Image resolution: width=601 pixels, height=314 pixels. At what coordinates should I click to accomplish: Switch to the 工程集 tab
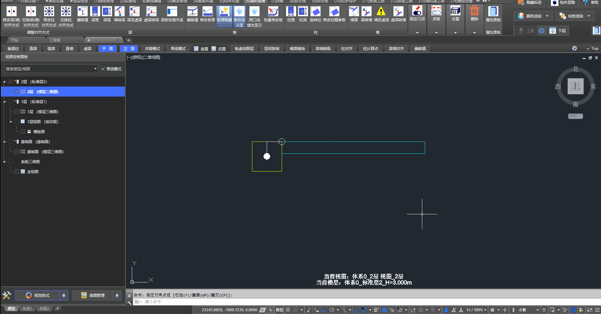pyautogui.click(x=55, y=40)
